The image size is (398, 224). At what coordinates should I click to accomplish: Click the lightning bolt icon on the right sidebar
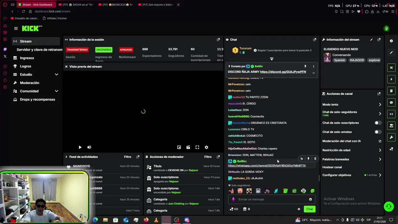(391, 79)
